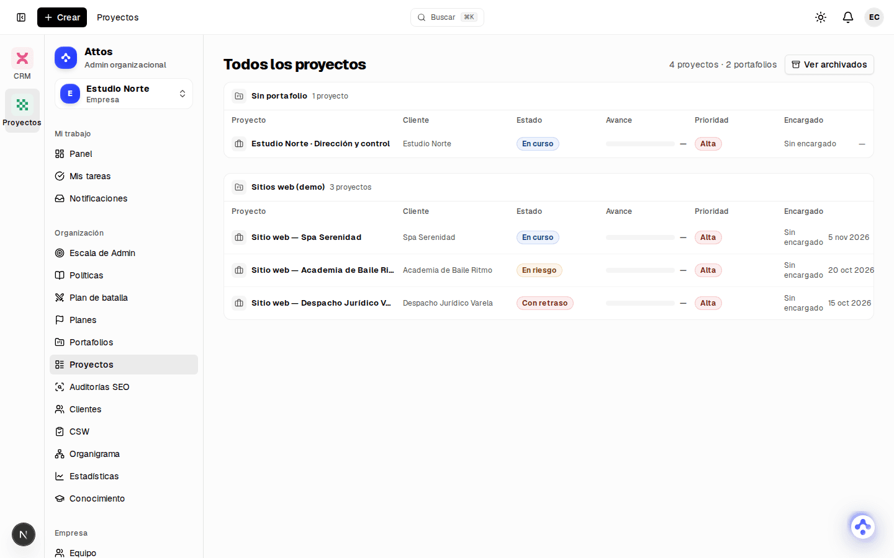The image size is (894, 558).
Task: Click the Alta priority badge for Estudio Norte
Action: click(708, 144)
